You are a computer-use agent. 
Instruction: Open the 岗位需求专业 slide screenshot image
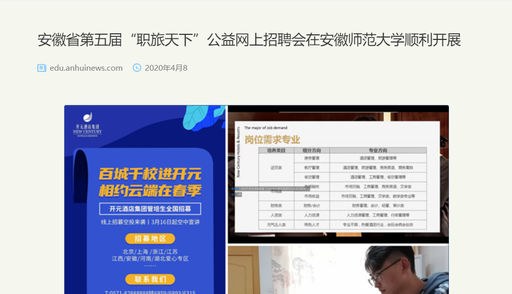tap(338, 174)
